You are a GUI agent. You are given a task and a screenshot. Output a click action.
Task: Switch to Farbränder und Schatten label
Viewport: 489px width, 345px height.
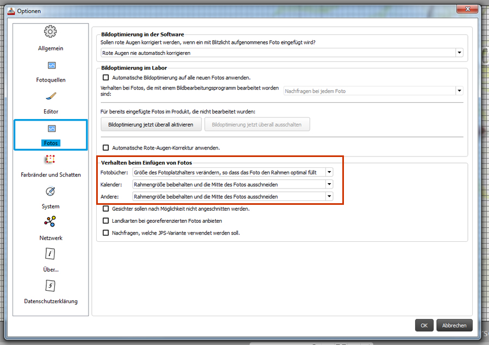(x=51, y=175)
